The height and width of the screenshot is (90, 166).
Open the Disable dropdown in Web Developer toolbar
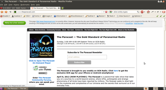[x=5, y=16]
